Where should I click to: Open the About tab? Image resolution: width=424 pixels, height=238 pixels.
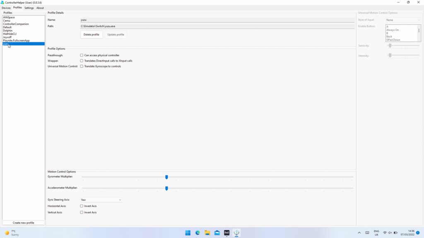(40, 8)
